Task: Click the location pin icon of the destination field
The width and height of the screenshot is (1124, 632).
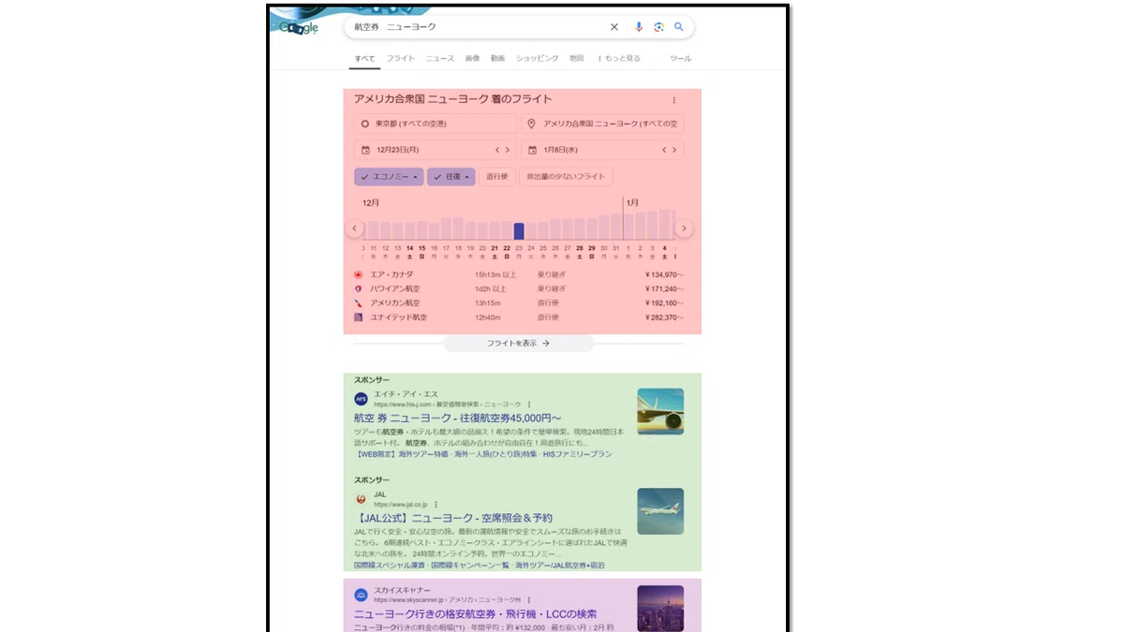Action: [532, 124]
